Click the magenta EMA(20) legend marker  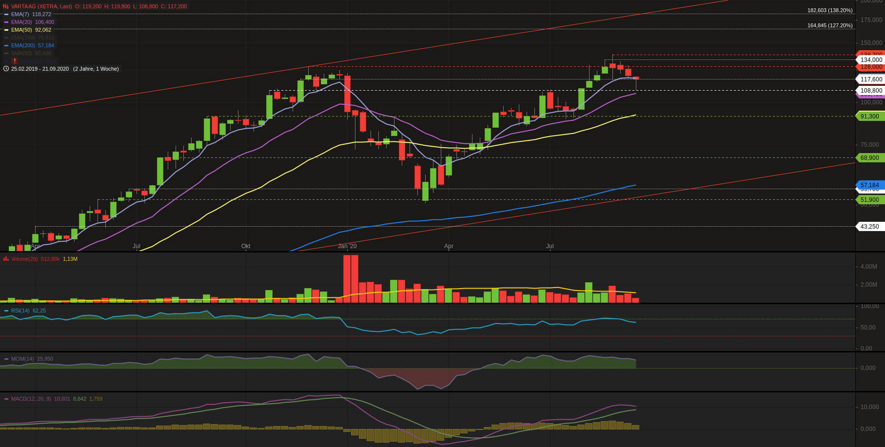click(x=6, y=22)
